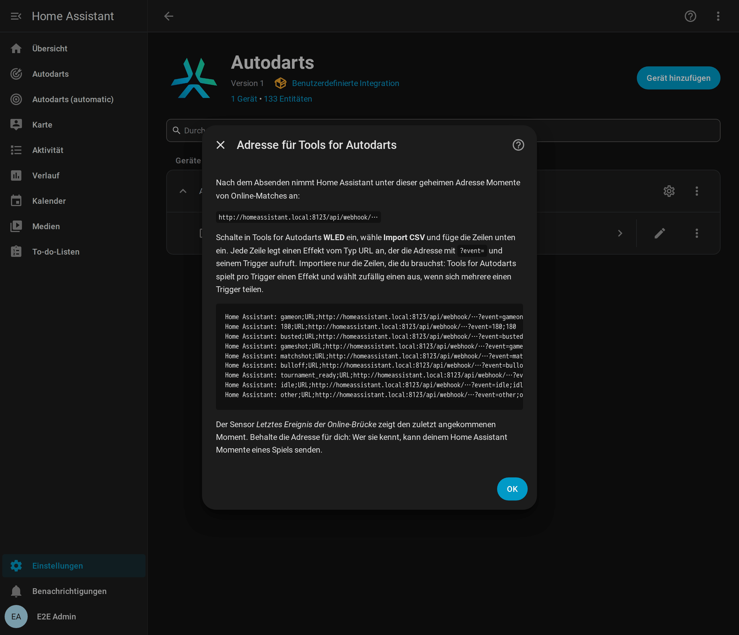Open the dialog help icon
Image resolution: width=739 pixels, height=635 pixels.
518,145
